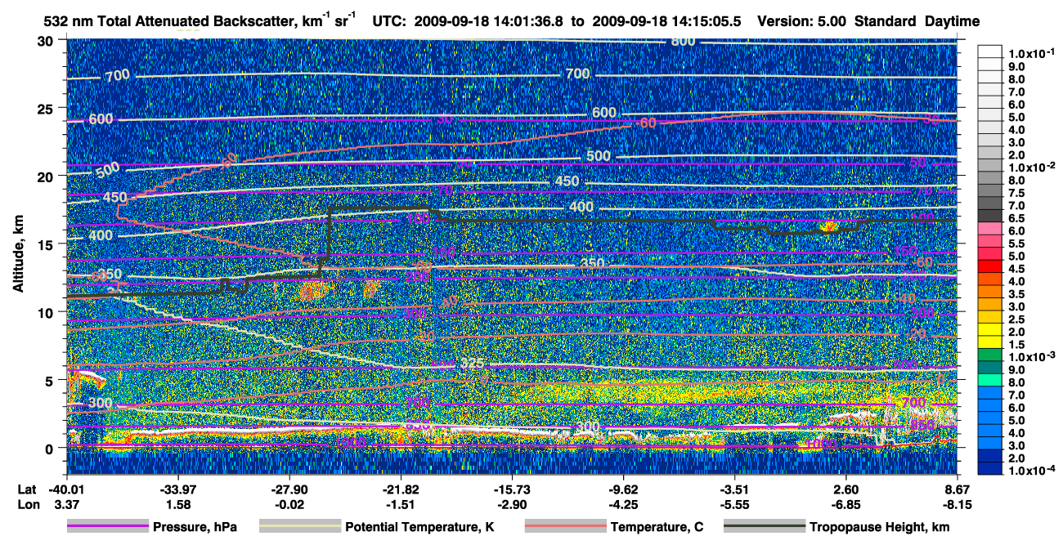Click the orange Temperature legend line sample

coord(566,527)
